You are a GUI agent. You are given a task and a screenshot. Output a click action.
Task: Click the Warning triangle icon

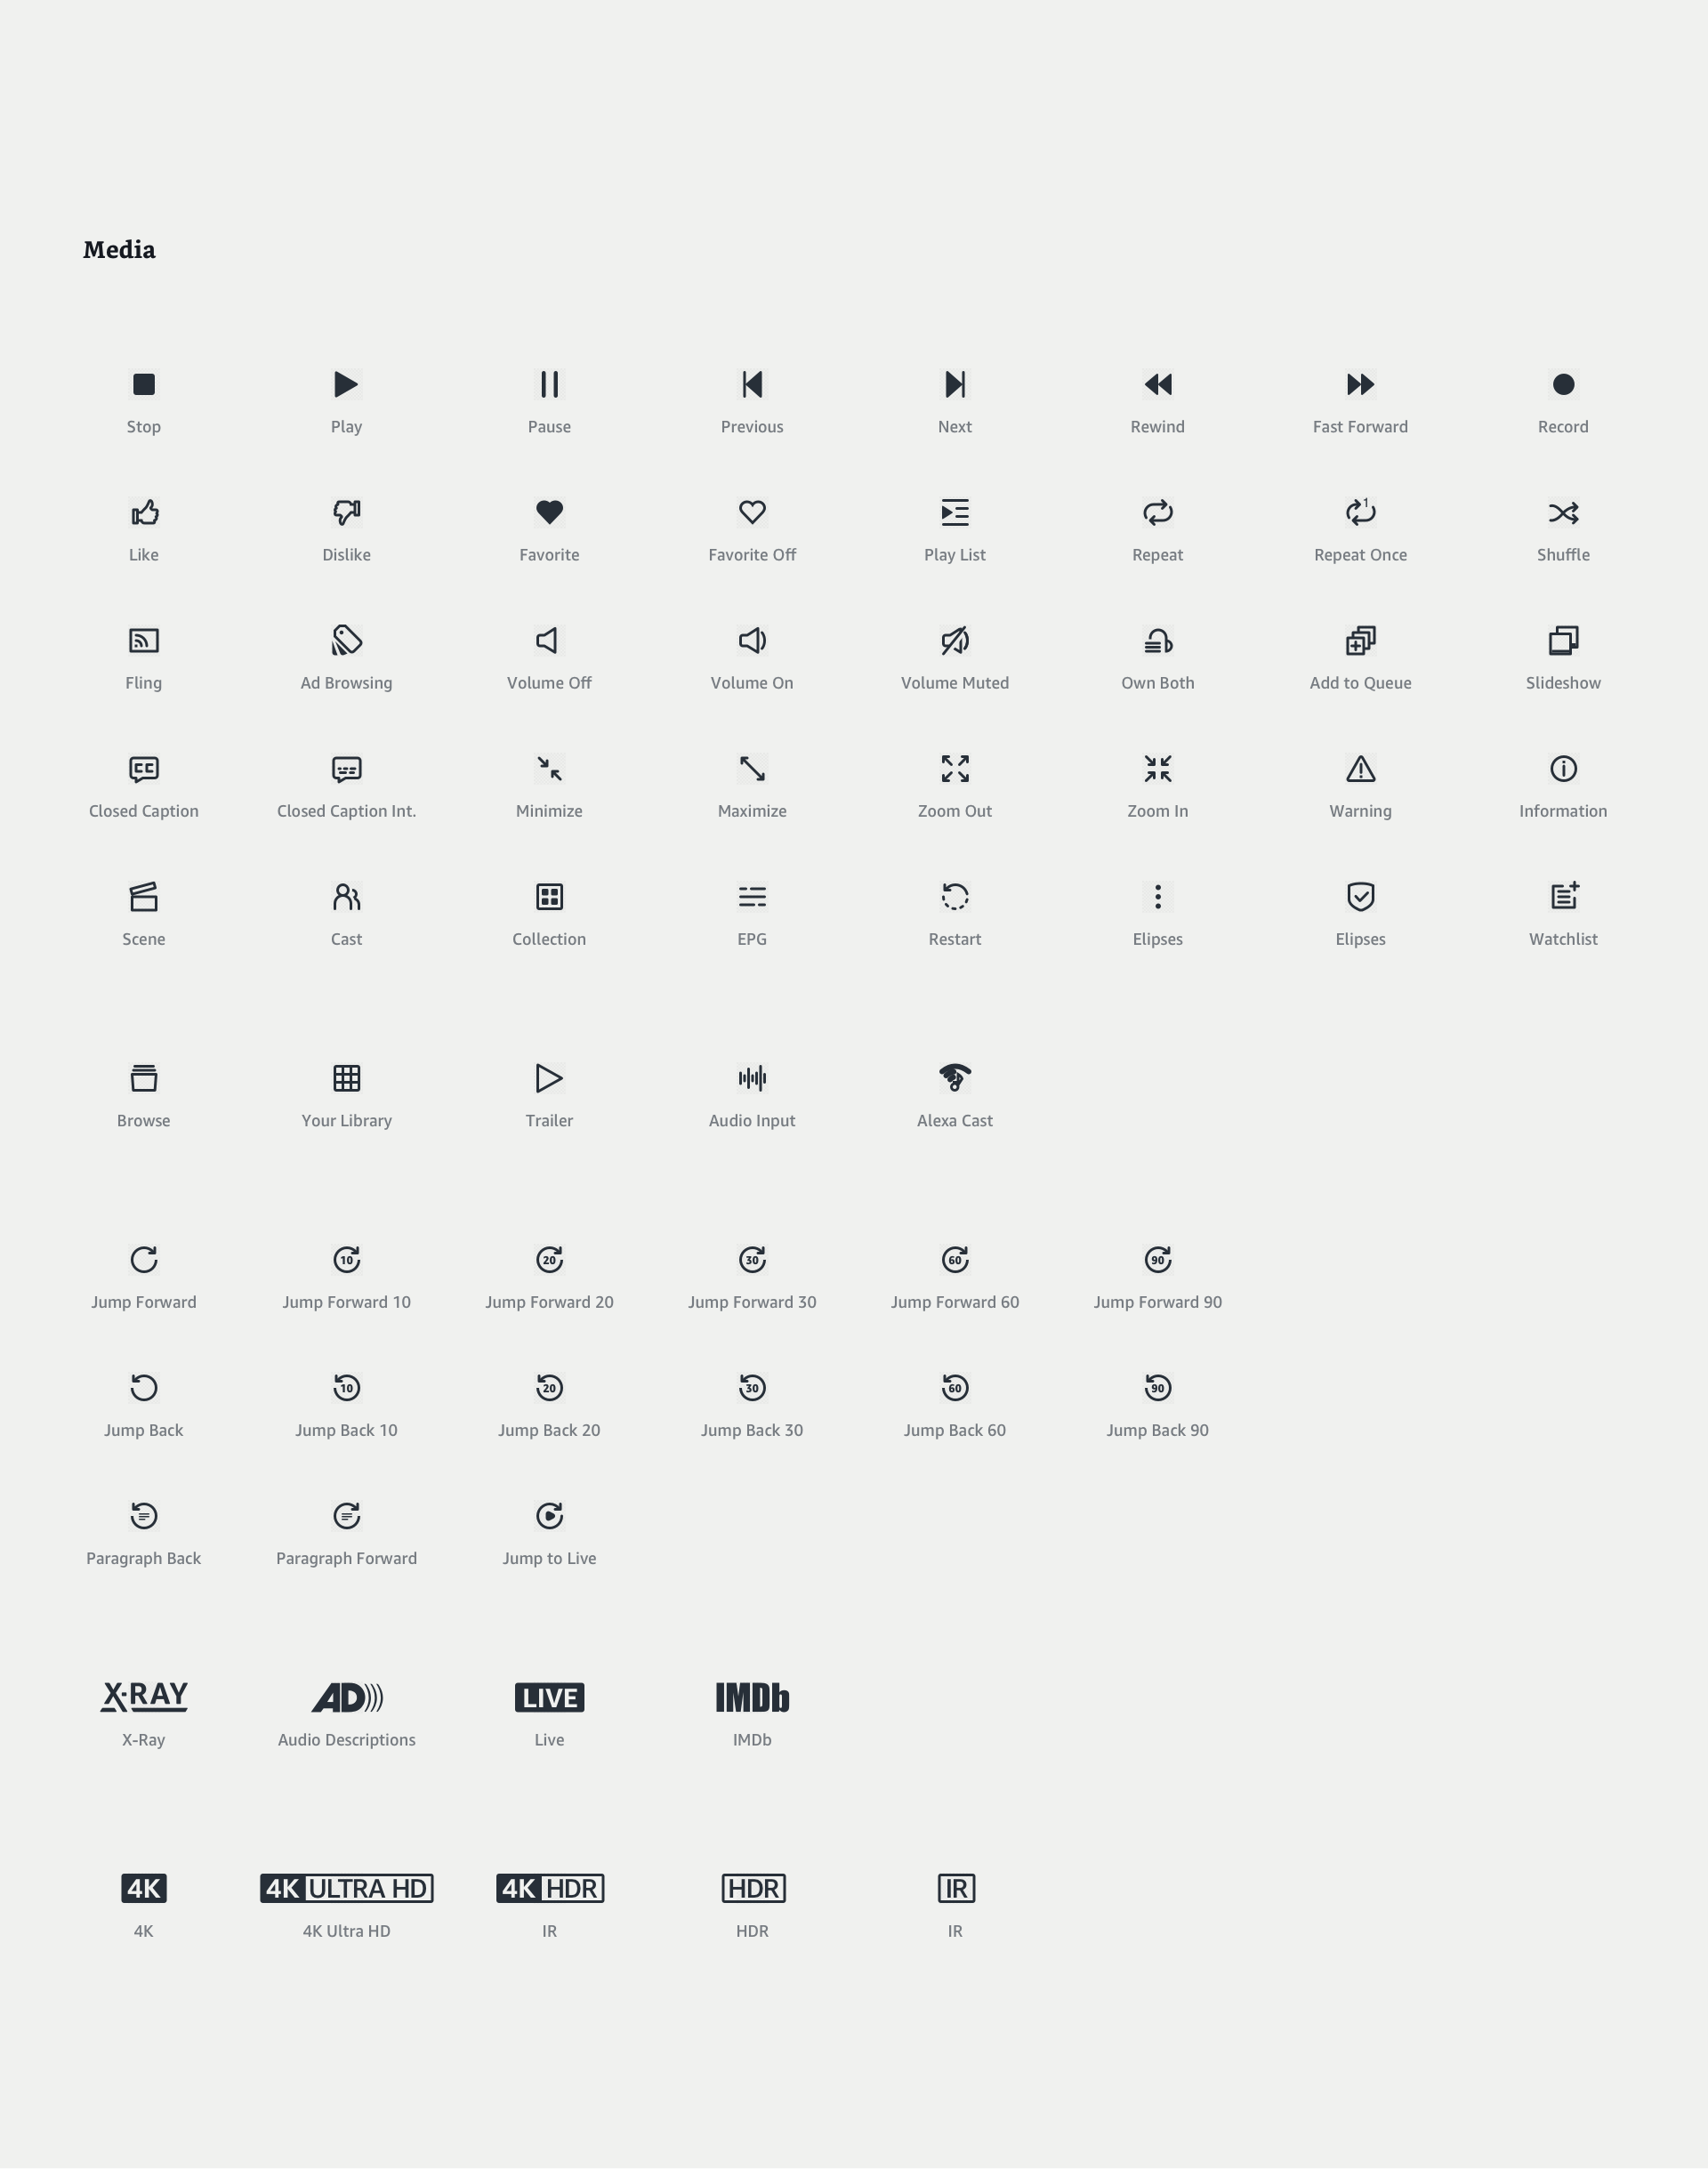(1360, 768)
